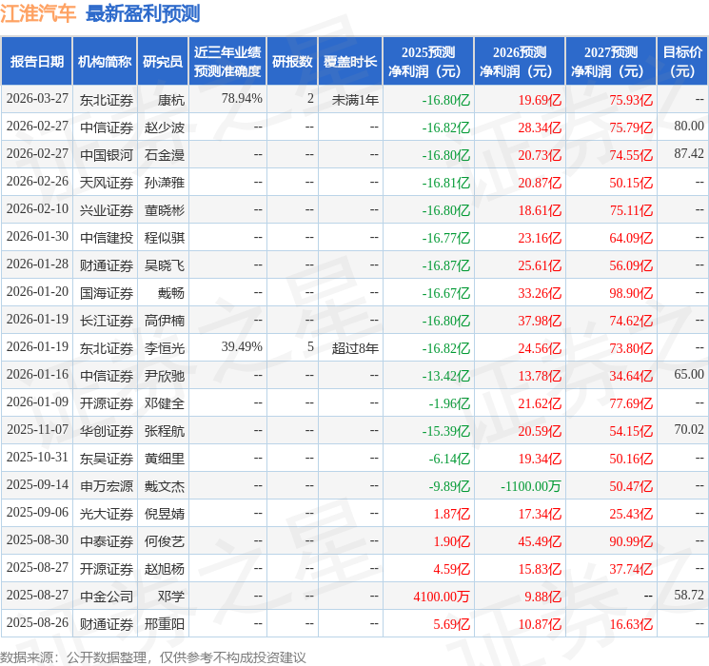The image size is (709, 666).
Task: Click the 2027预测净利润 column header
Action: (x=611, y=61)
